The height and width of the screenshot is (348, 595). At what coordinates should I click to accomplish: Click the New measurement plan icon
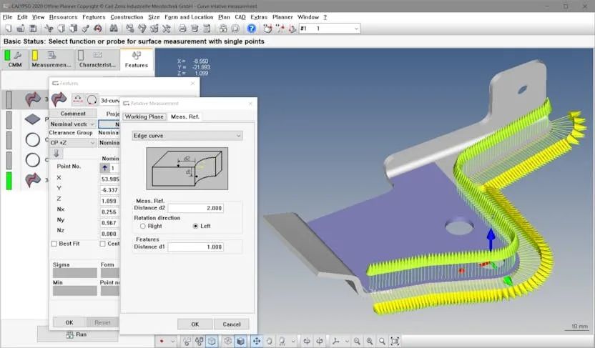9,29
